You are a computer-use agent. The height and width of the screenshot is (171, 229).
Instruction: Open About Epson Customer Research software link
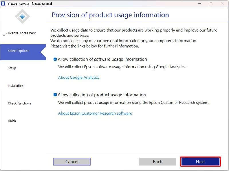pyautogui.click(x=95, y=113)
